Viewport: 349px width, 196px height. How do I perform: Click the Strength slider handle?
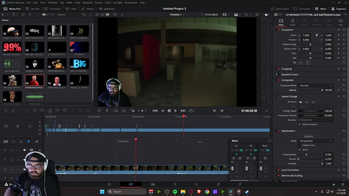(x=322, y=164)
